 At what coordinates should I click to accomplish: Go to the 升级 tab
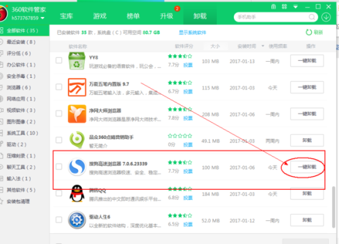click(167, 16)
